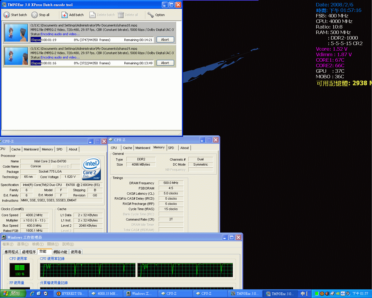Abort the shana19.mpg encoding job

[165, 63]
